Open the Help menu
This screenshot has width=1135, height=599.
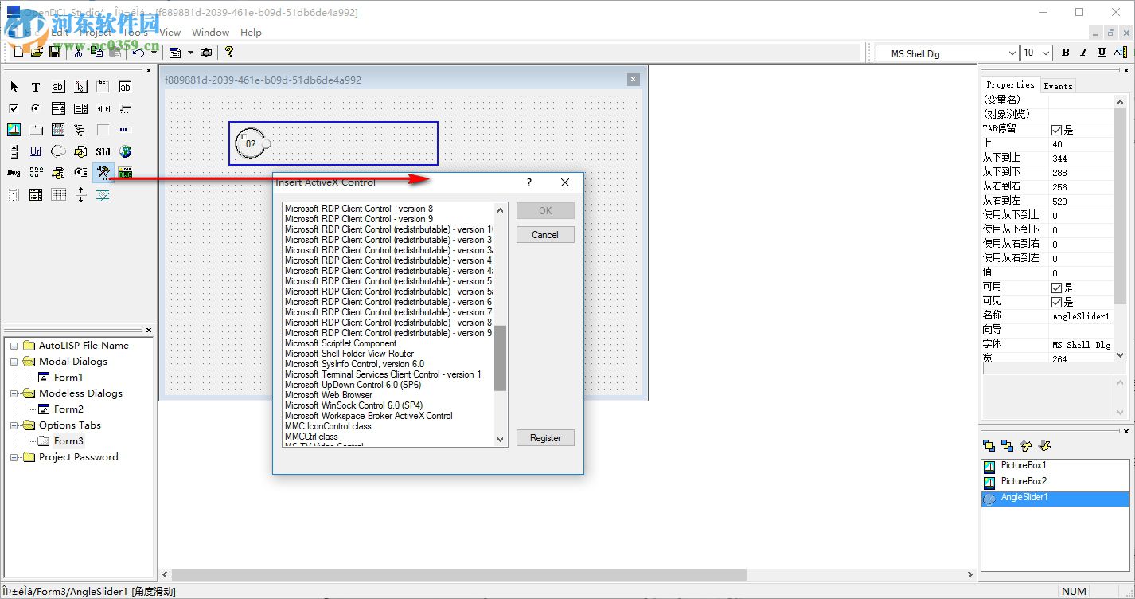point(251,33)
